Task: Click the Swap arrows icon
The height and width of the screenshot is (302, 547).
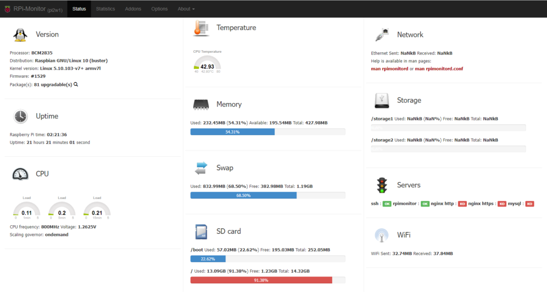Action: pos(201,168)
